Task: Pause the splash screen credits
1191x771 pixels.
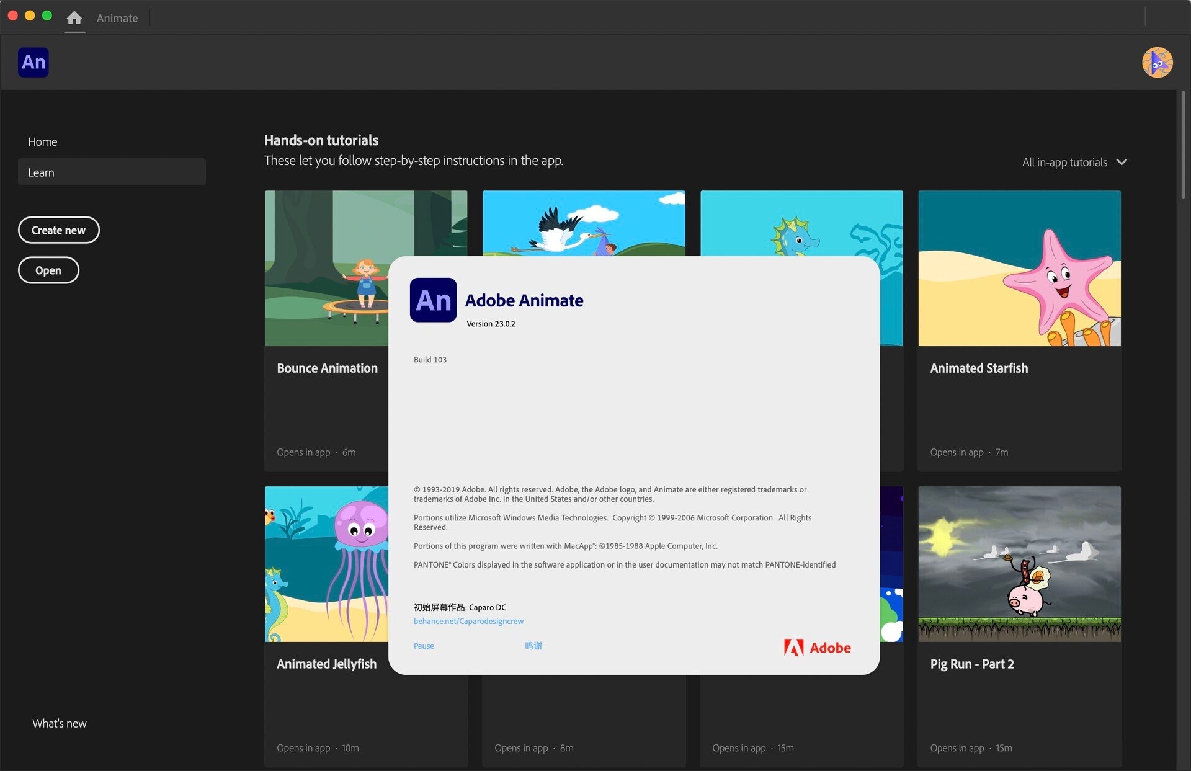Action: click(x=424, y=646)
